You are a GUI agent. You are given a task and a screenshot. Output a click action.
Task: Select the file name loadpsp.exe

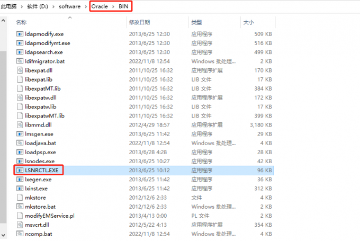(40, 152)
